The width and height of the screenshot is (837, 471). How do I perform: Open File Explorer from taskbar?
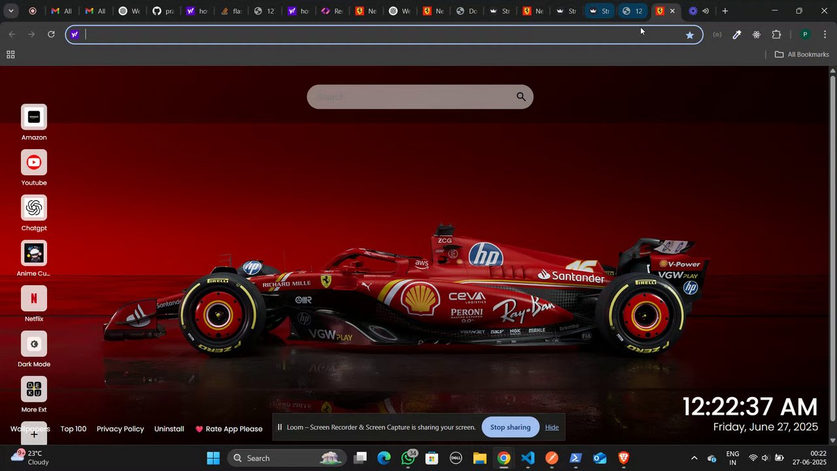(x=480, y=458)
